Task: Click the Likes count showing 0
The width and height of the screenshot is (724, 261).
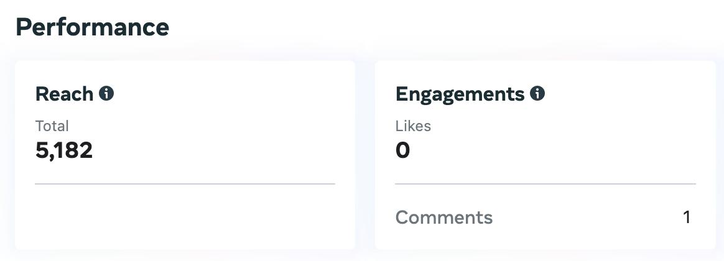Action: 402,150
